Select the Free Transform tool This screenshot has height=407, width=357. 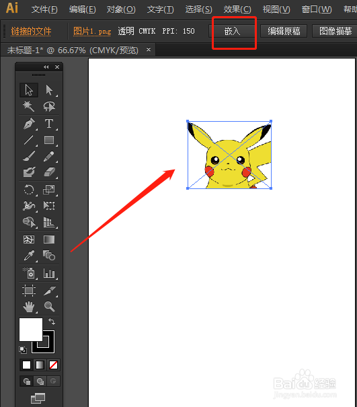(49, 206)
